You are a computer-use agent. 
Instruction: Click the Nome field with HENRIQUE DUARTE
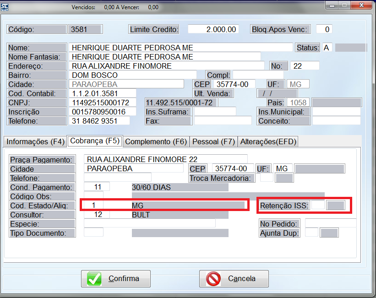click(x=180, y=48)
